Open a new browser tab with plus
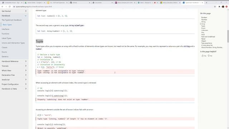 [x=206, y=3]
